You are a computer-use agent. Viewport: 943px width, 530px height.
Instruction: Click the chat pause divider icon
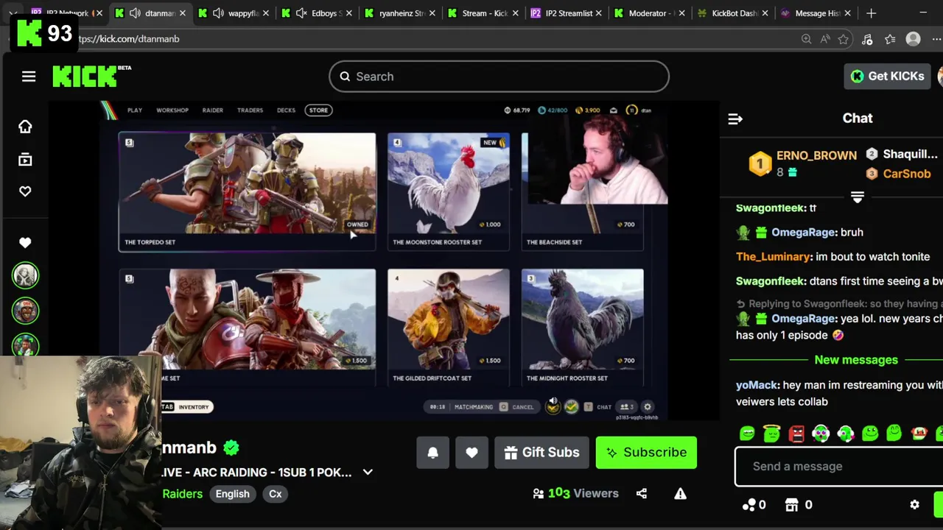click(858, 197)
